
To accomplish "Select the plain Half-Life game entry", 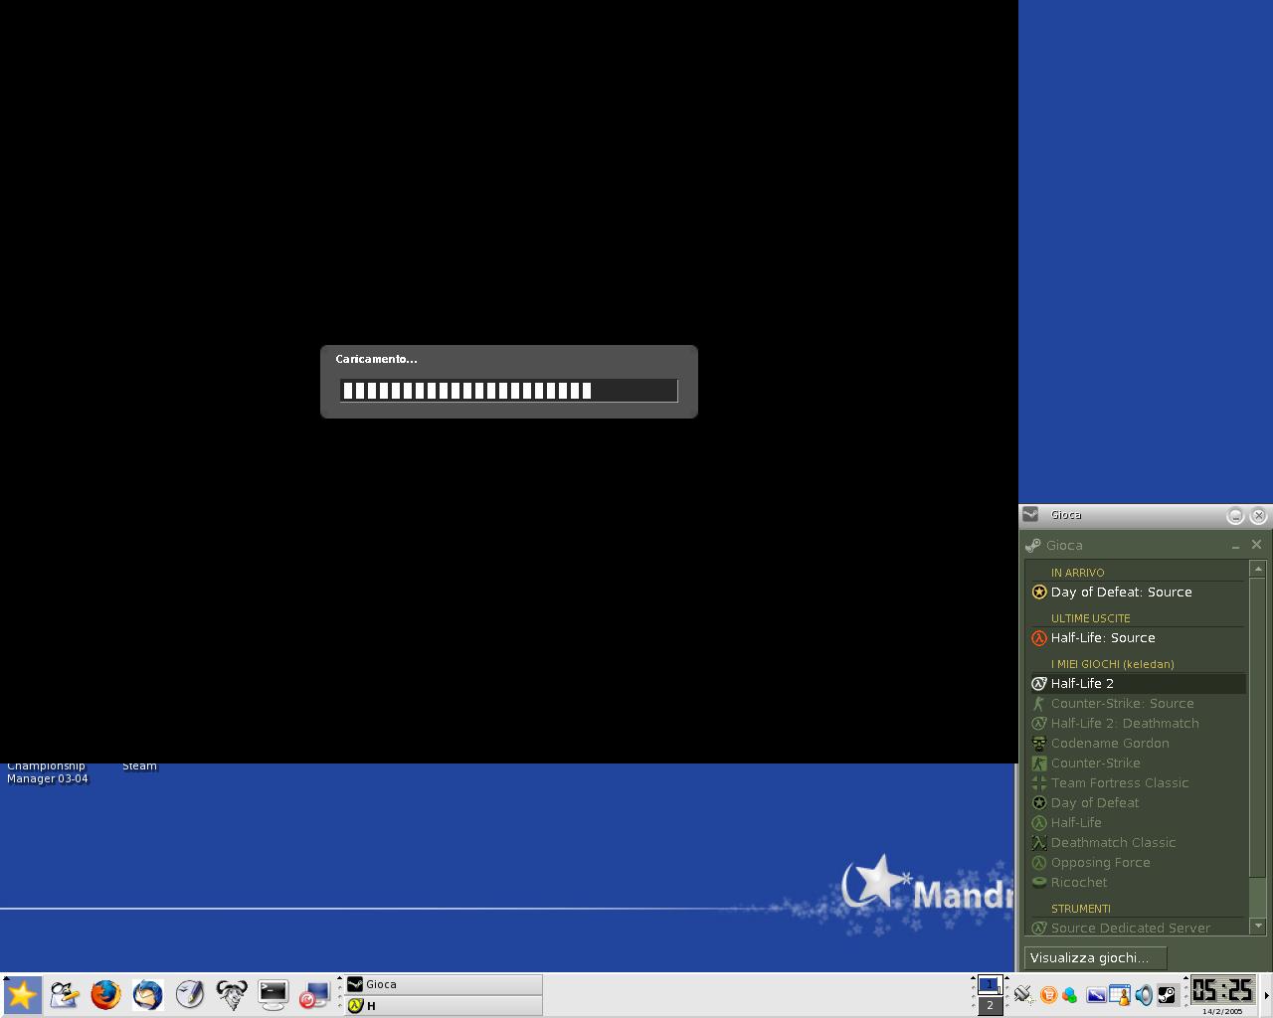I will point(1137,822).
